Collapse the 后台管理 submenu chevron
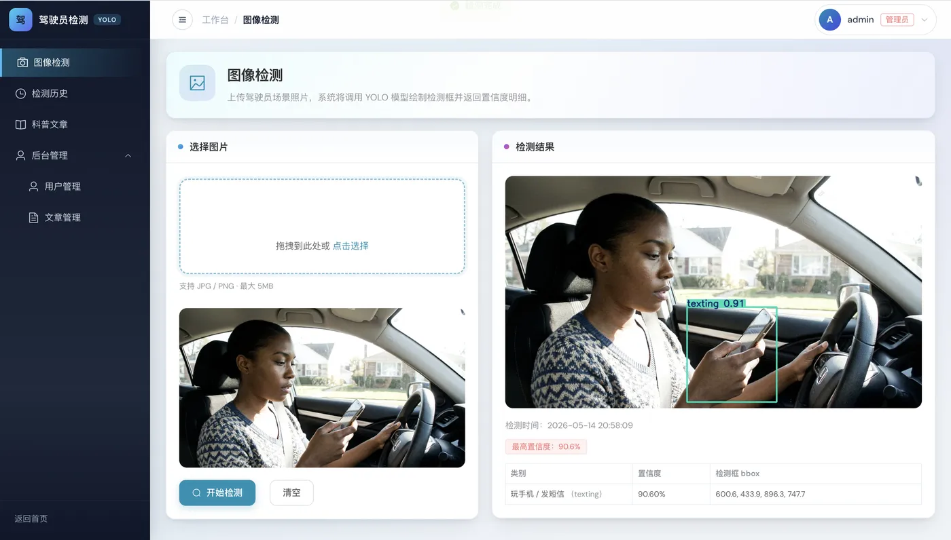 coord(128,156)
